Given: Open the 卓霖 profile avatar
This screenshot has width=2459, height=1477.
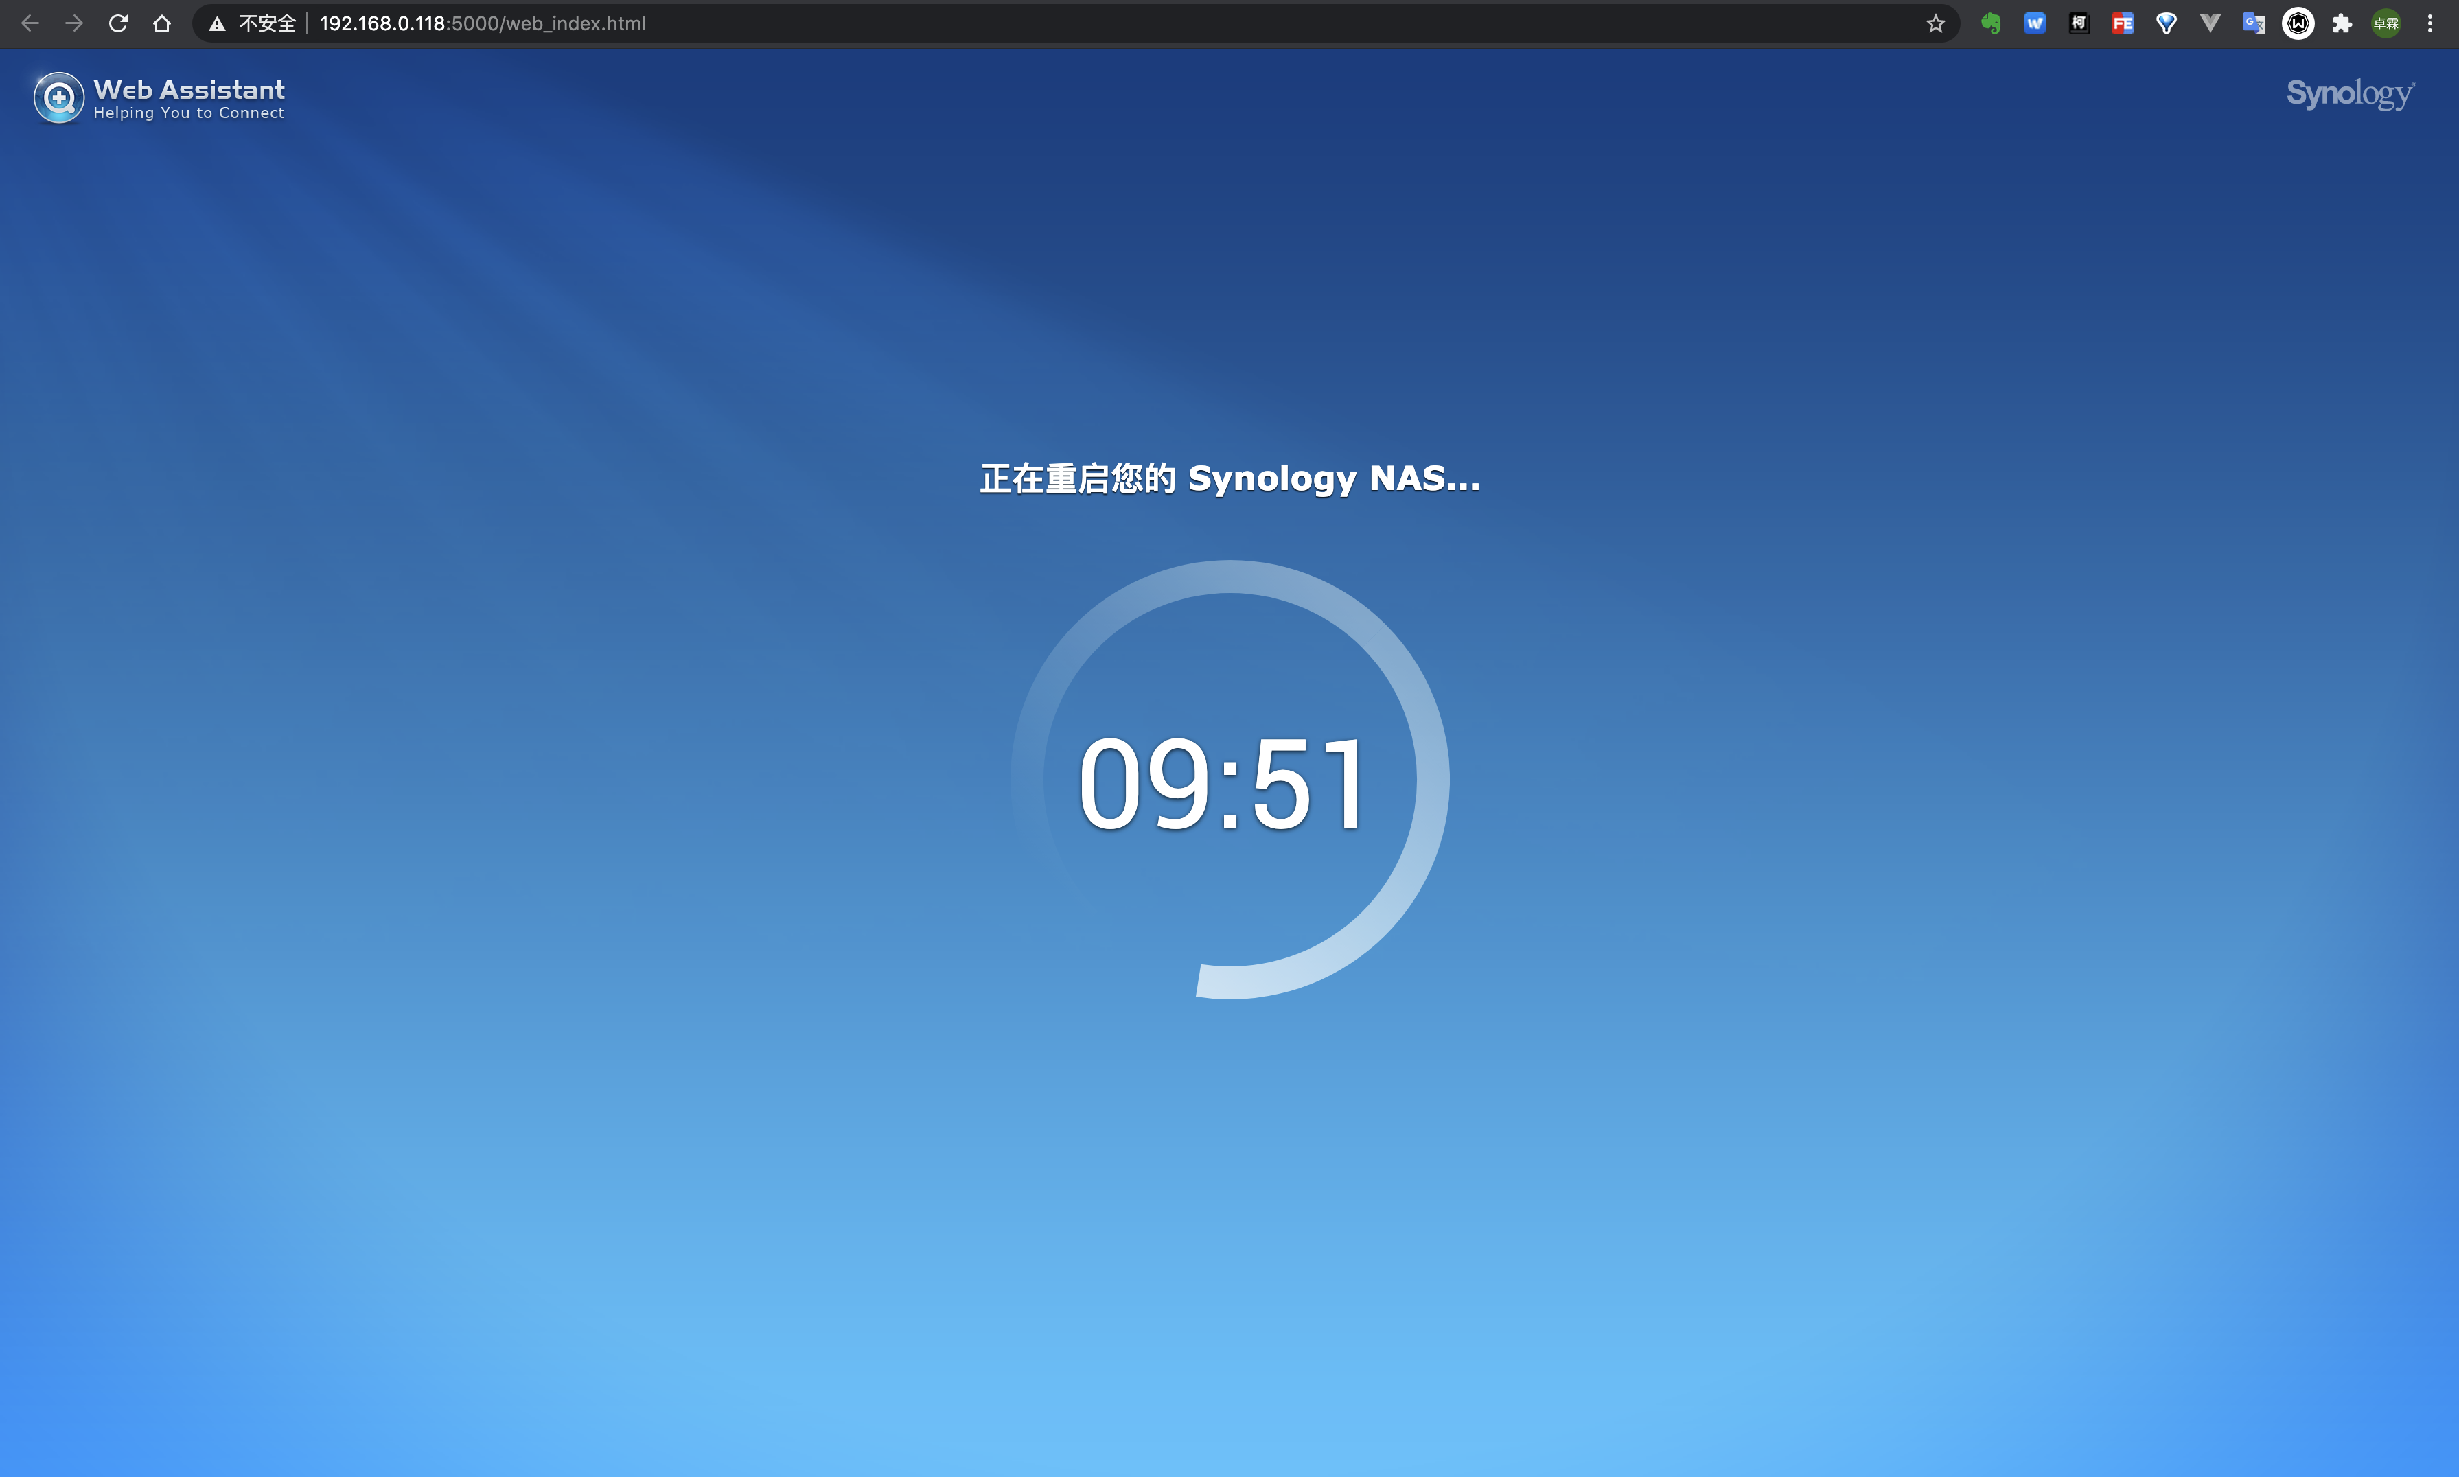Looking at the screenshot, I should 2386,23.
